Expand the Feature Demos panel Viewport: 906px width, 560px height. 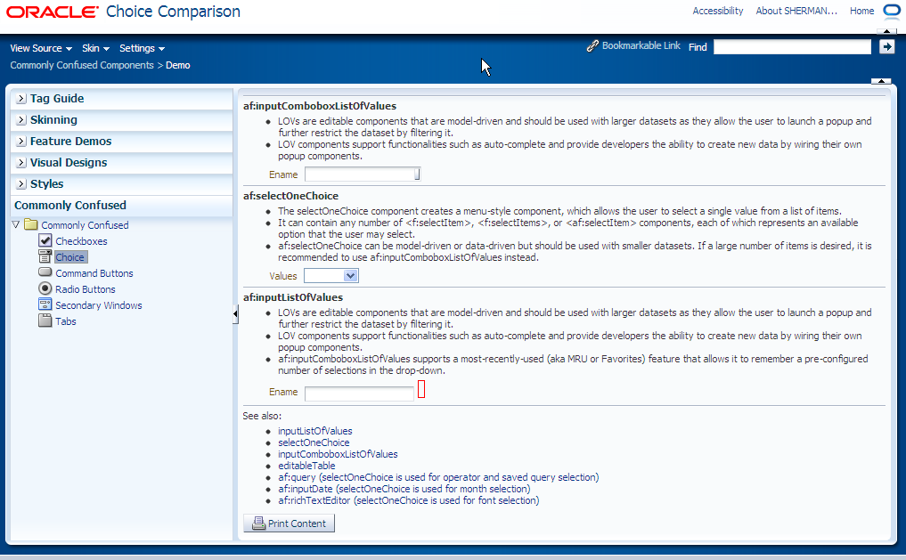click(x=21, y=141)
